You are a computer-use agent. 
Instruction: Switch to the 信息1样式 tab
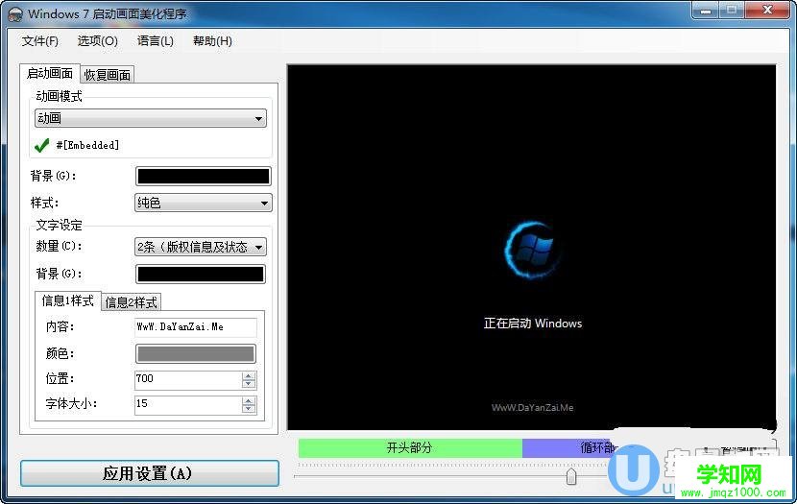coord(67,300)
